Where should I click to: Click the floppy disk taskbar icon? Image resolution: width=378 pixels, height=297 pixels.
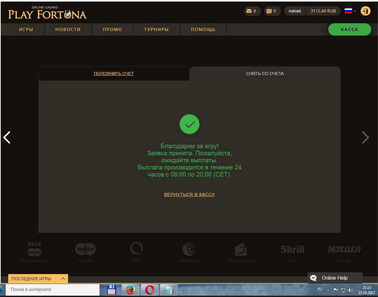(111, 290)
